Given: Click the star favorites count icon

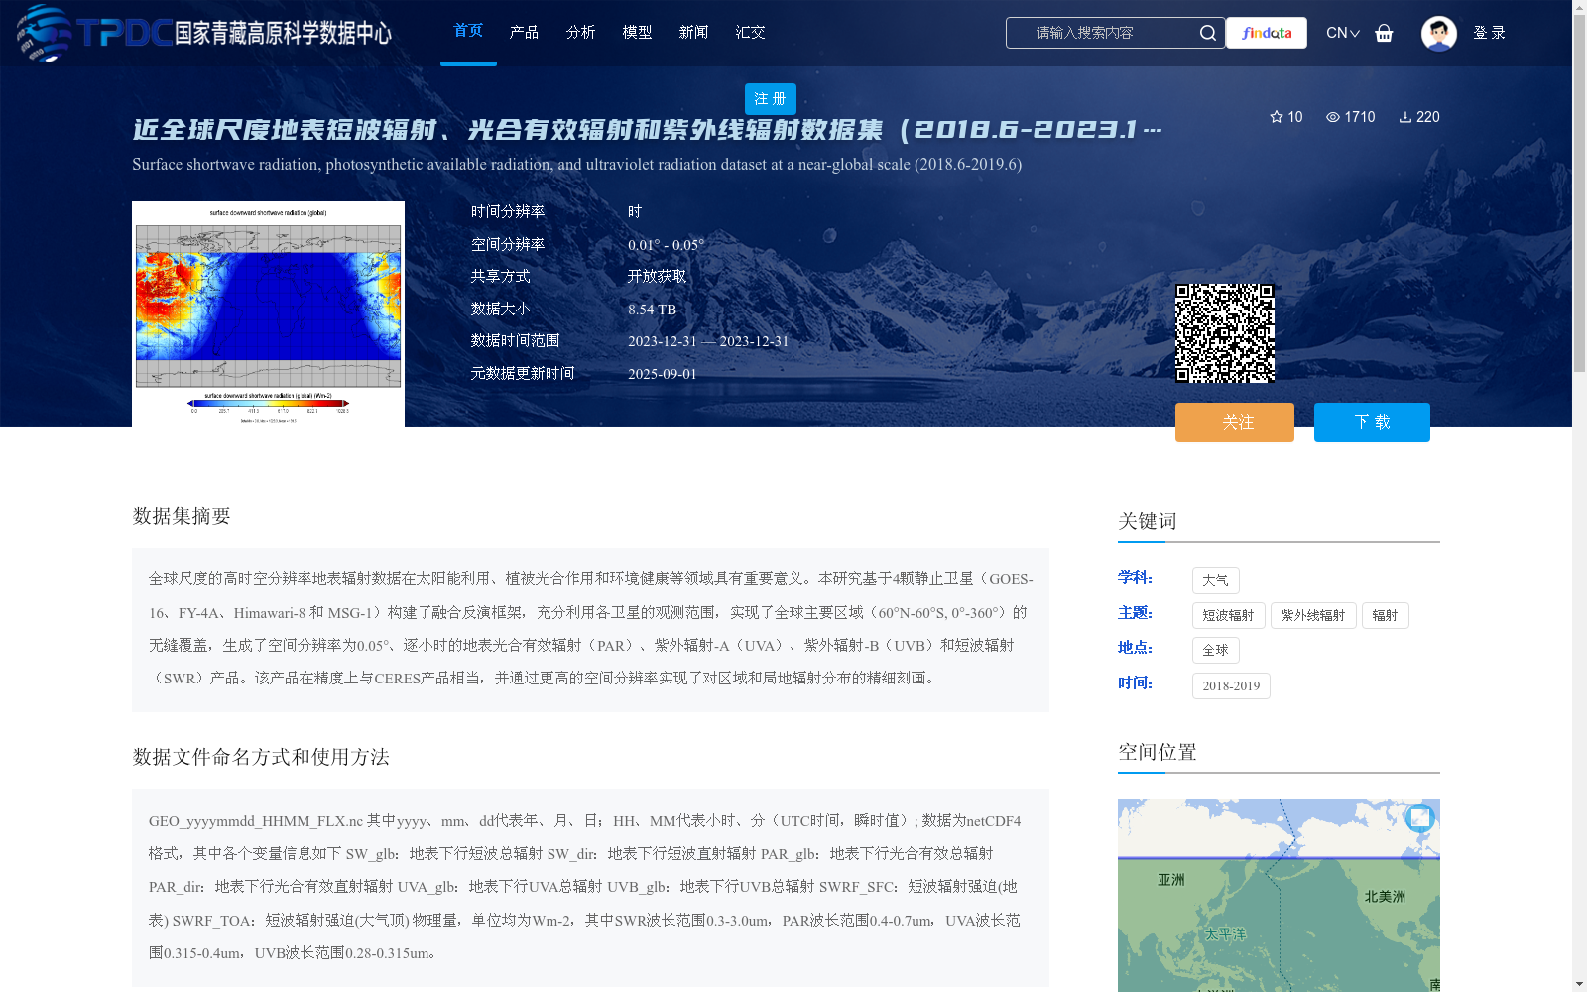Looking at the screenshot, I should (1277, 117).
